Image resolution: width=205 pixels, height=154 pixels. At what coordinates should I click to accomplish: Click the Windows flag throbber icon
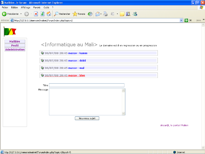click(x=201, y=8)
